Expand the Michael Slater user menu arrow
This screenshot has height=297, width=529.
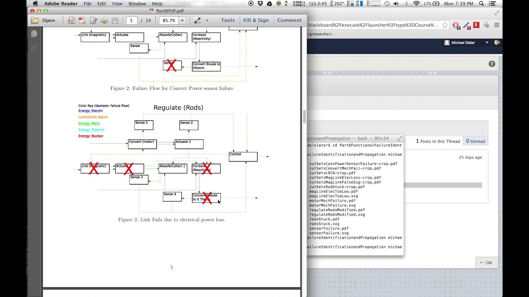coord(487,42)
